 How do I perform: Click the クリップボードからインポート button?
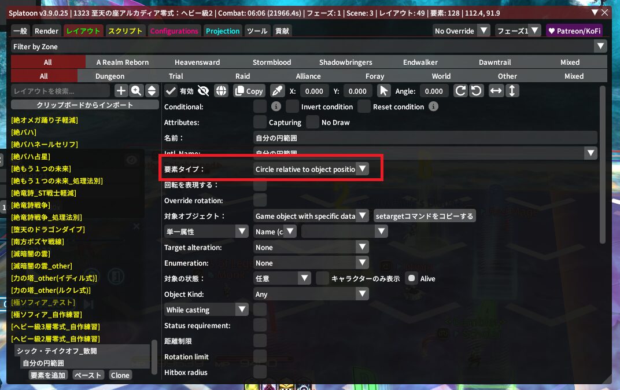85,105
